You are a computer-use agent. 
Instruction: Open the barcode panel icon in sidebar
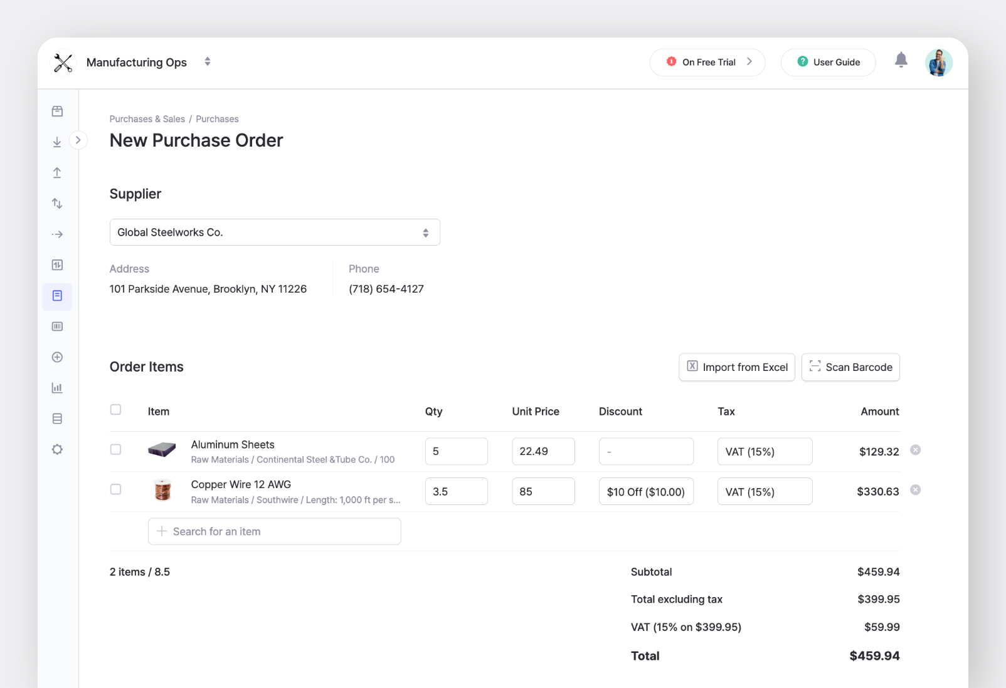click(57, 326)
